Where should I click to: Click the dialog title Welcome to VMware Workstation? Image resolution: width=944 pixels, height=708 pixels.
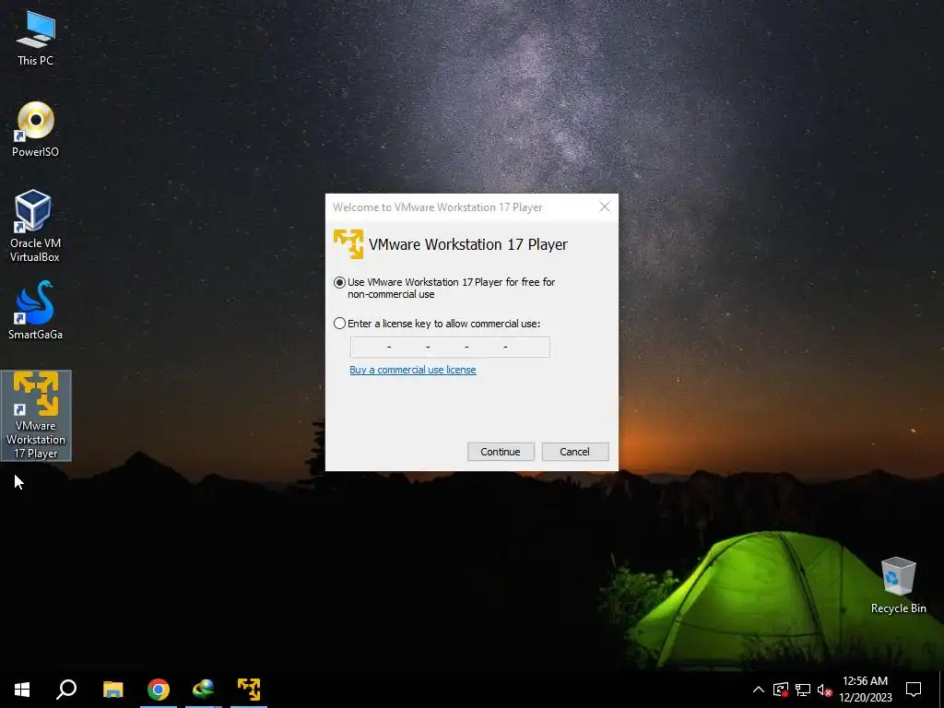[x=438, y=207]
